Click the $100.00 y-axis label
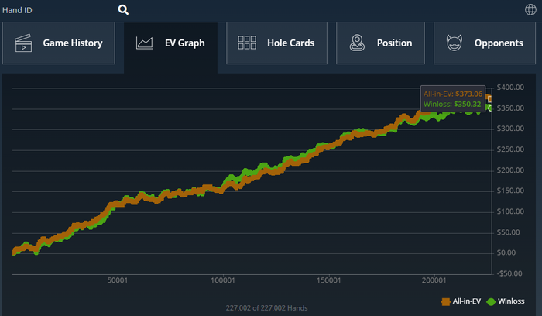542x316 pixels. coord(510,211)
